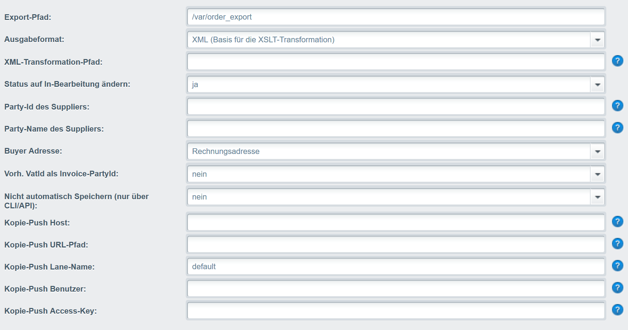The image size is (628, 330).
Task: Click the Kopie-Push Access-Key field
Action: click(x=395, y=311)
